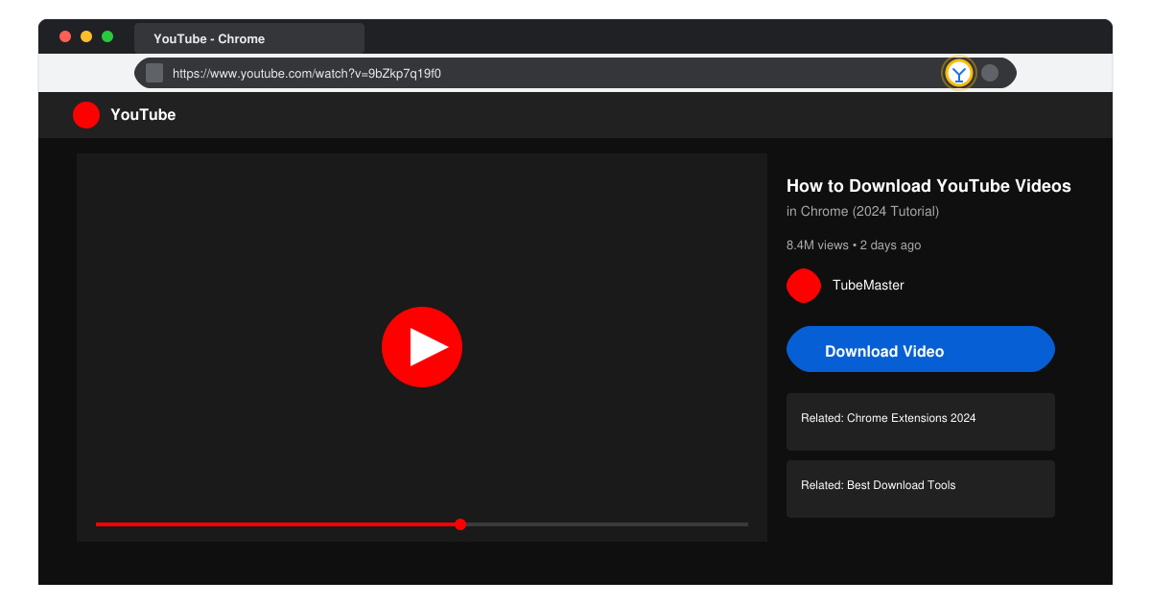The image size is (1151, 604).
Task: Click the title How to Download YouTube Videos
Action: click(x=928, y=186)
